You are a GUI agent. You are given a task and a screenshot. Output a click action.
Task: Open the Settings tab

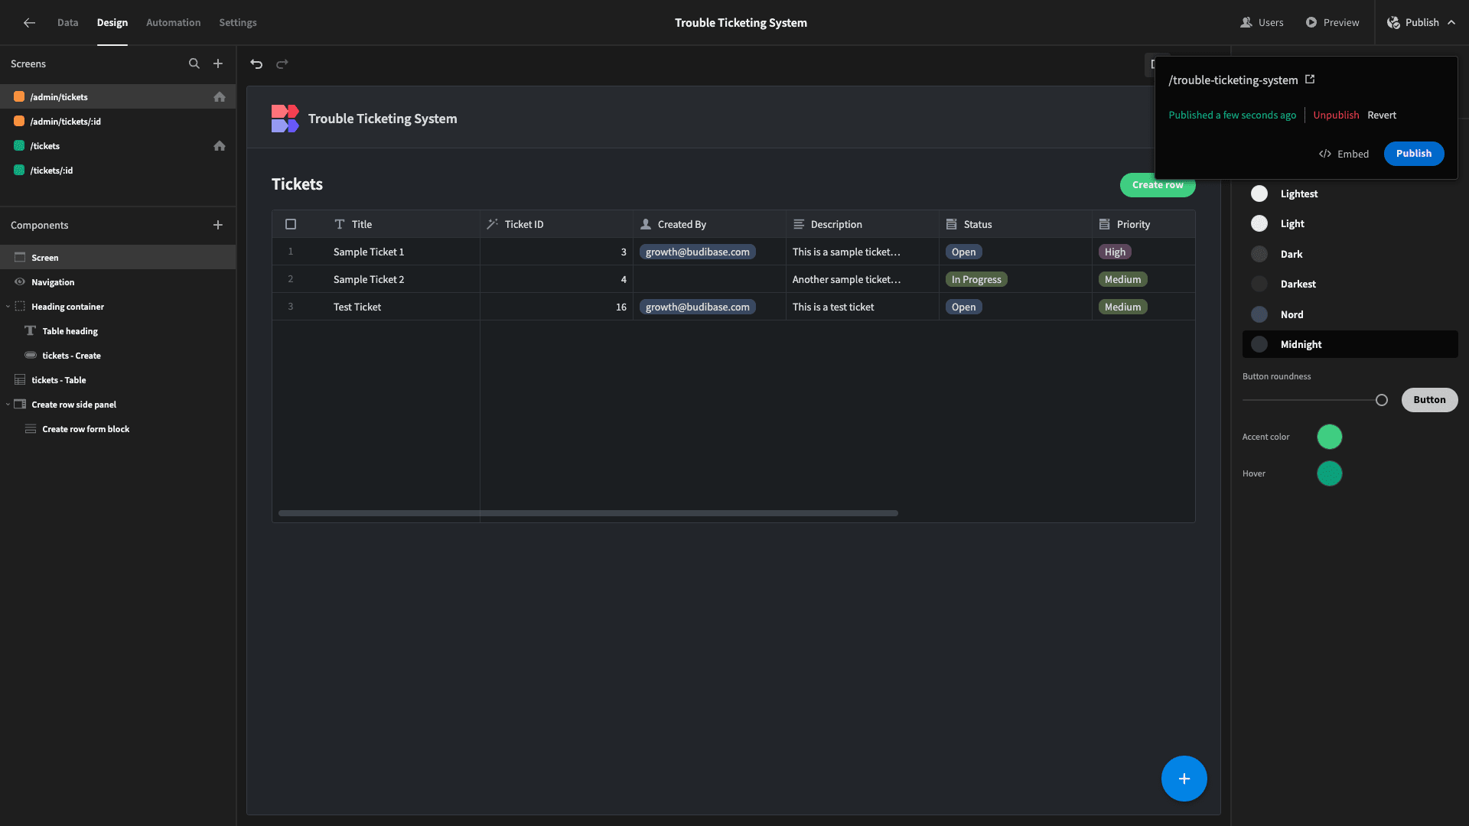[x=238, y=23]
